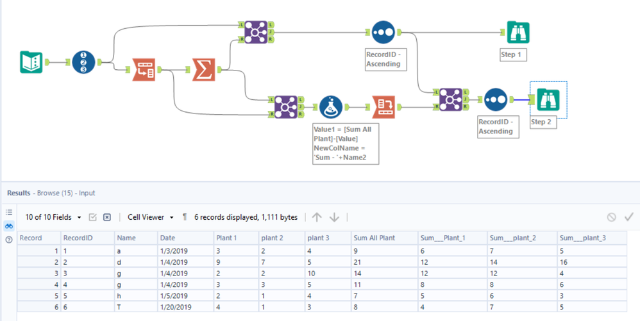The height and width of the screenshot is (321, 640).
Task: Select all fields checkmark icon in results
Action: pyautogui.click(x=93, y=217)
